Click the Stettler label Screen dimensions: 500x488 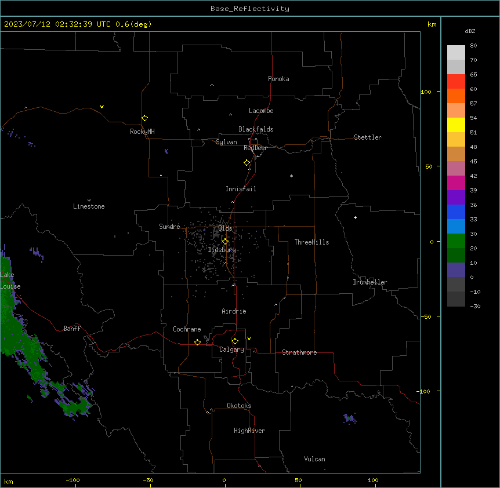click(368, 137)
